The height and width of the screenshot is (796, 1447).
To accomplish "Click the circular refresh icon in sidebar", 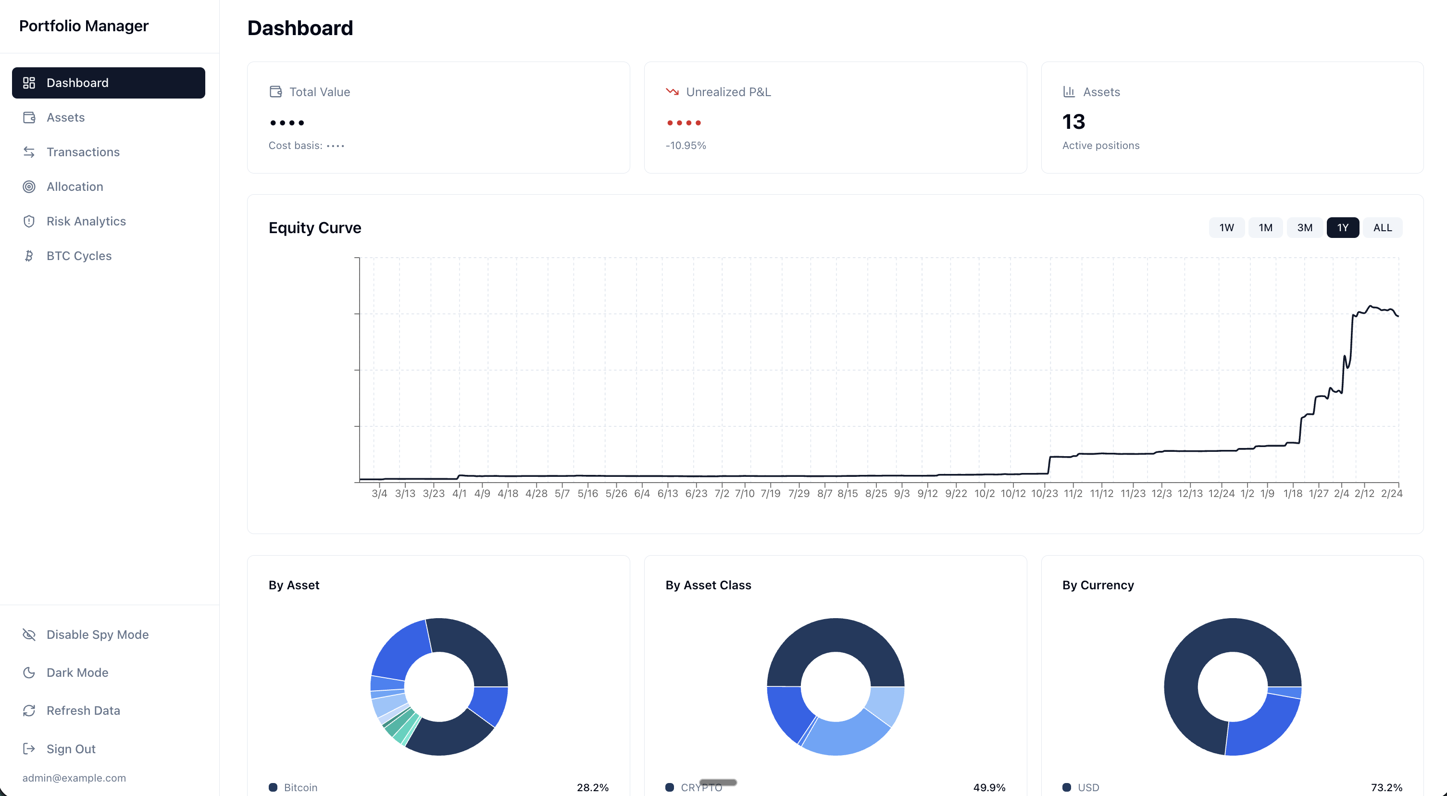I will point(30,710).
